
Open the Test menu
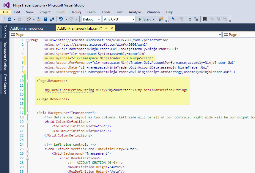coord(119,12)
